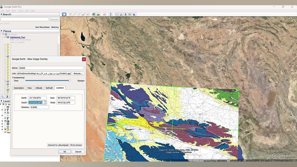The width and height of the screenshot is (297, 167).
Task: Click the North coordinate field
Action: pos(38,98)
